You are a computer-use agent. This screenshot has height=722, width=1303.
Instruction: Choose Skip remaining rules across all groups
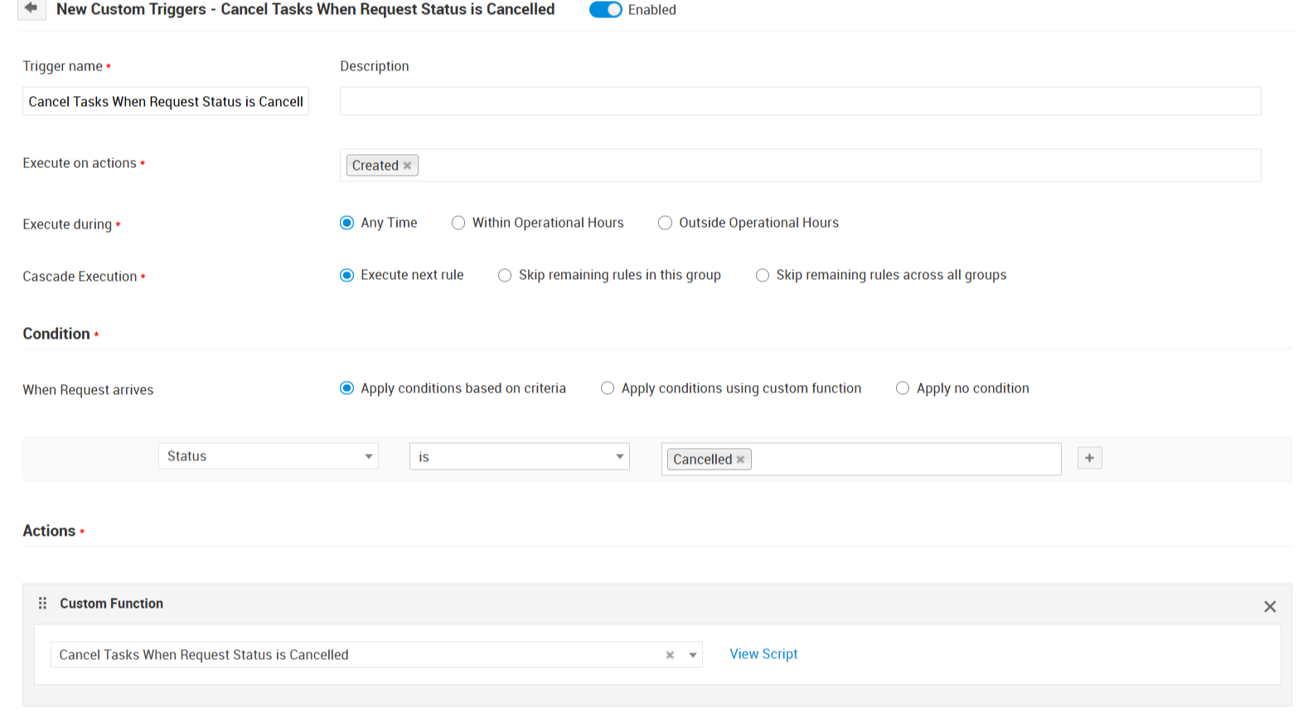pyautogui.click(x=763, y=275)
